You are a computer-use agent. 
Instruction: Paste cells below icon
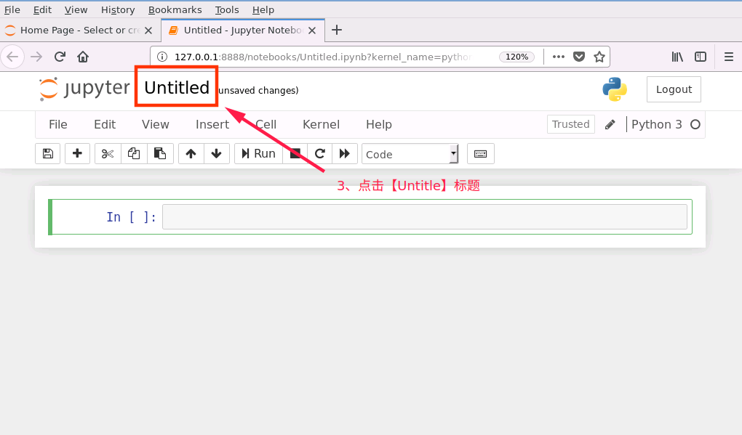[160, 153]
